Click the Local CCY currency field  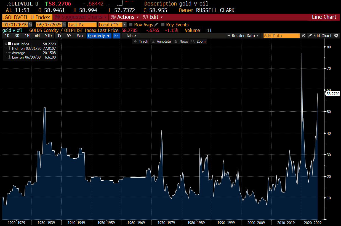[x=111, y=25]
